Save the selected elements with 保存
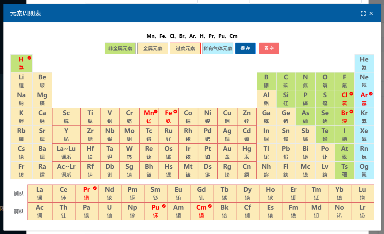This screenshot has height=234, width=384. 245,48
